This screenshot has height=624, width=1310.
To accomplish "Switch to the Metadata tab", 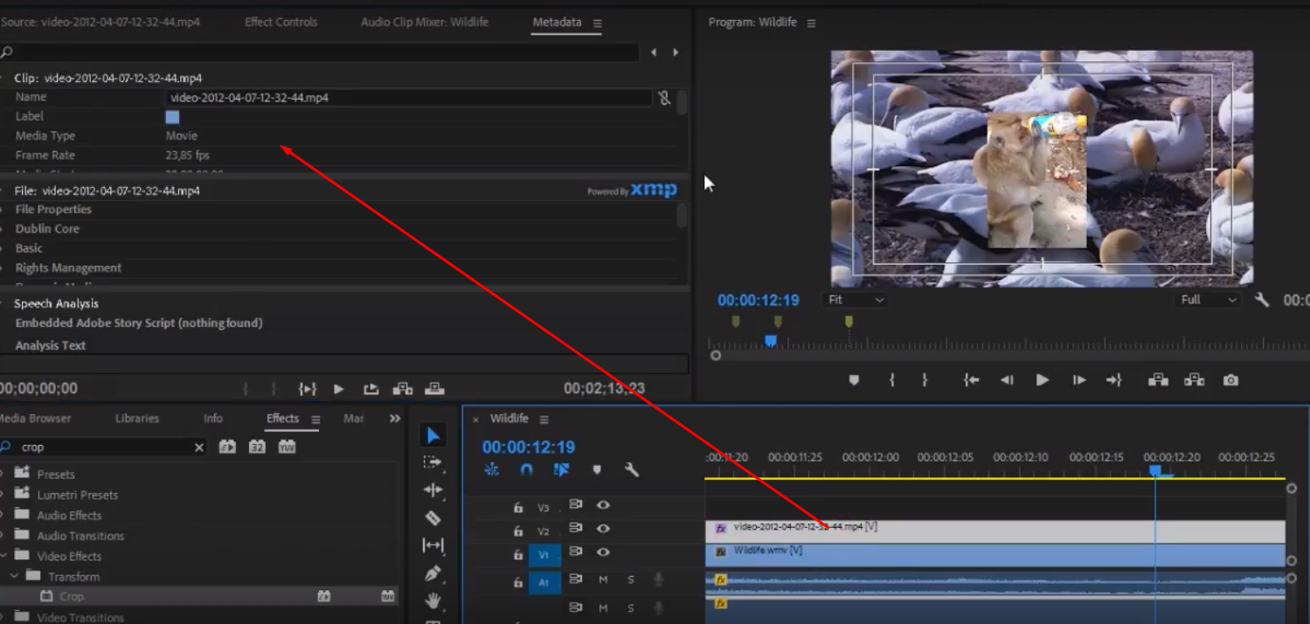I will [x=559, y=22].
